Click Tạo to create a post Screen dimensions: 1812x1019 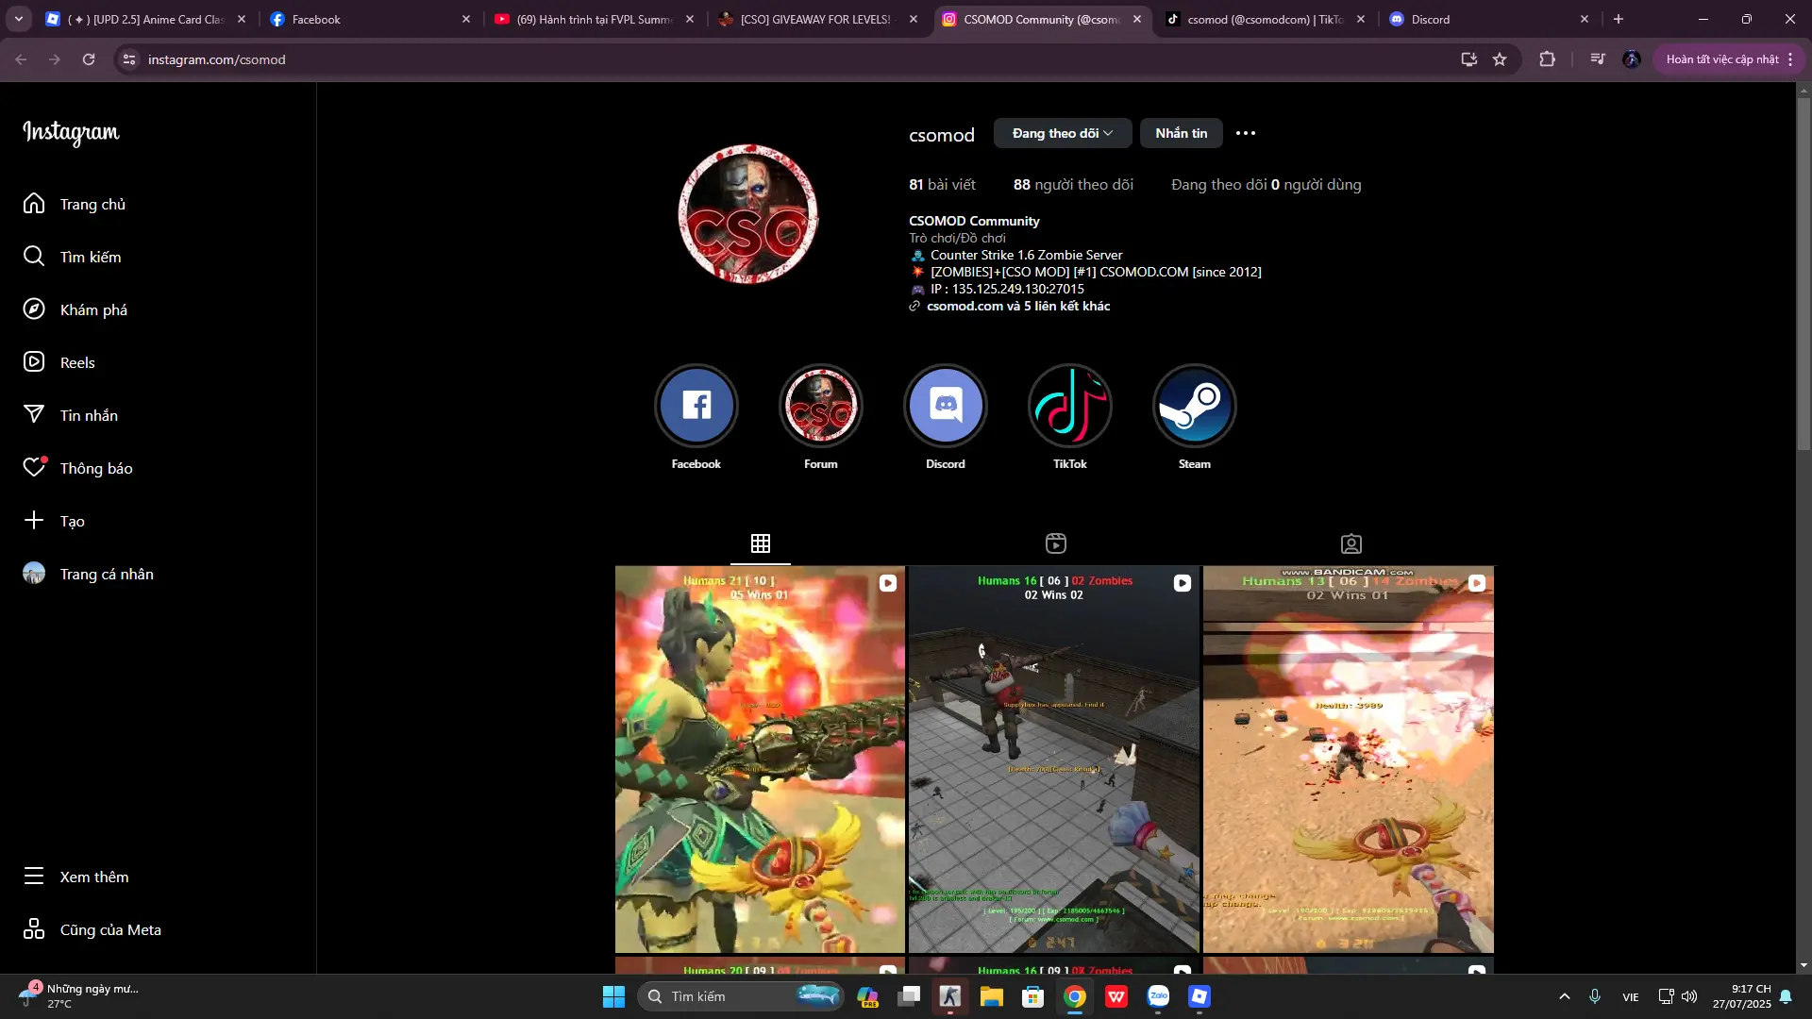pyautogui.click(x=54, y=521)
